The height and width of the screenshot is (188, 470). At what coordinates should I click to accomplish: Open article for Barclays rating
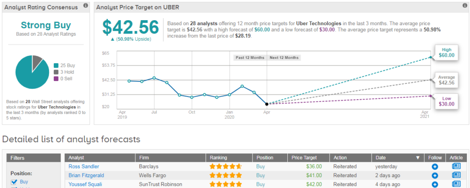456,167
